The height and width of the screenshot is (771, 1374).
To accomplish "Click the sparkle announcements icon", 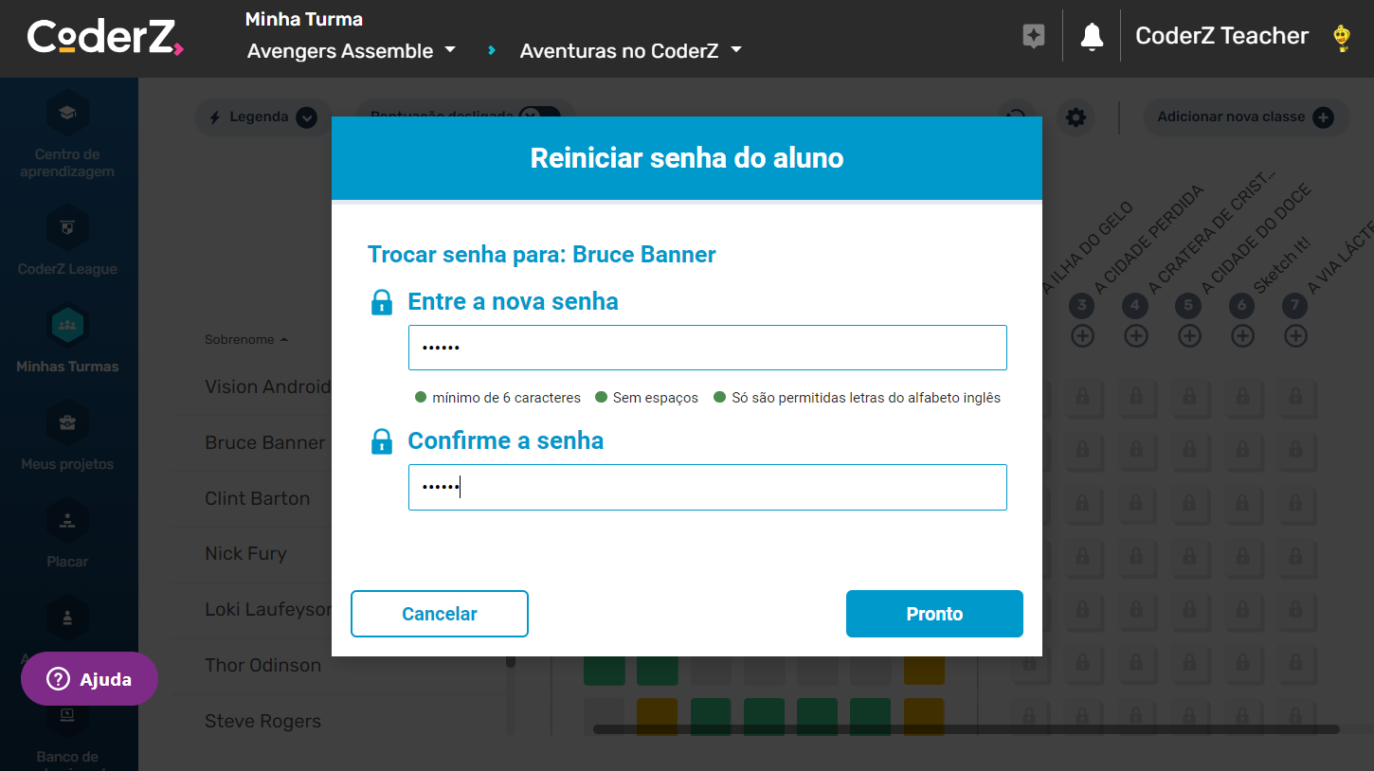I will tap(1034, 37).
